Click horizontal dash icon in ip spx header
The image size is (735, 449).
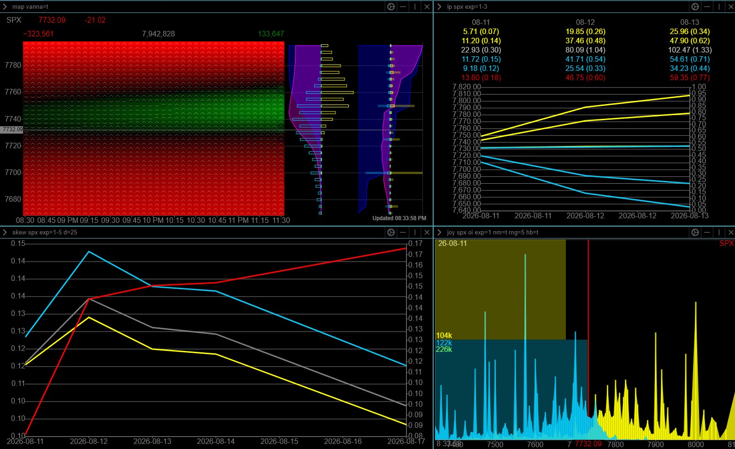[707, 6]
